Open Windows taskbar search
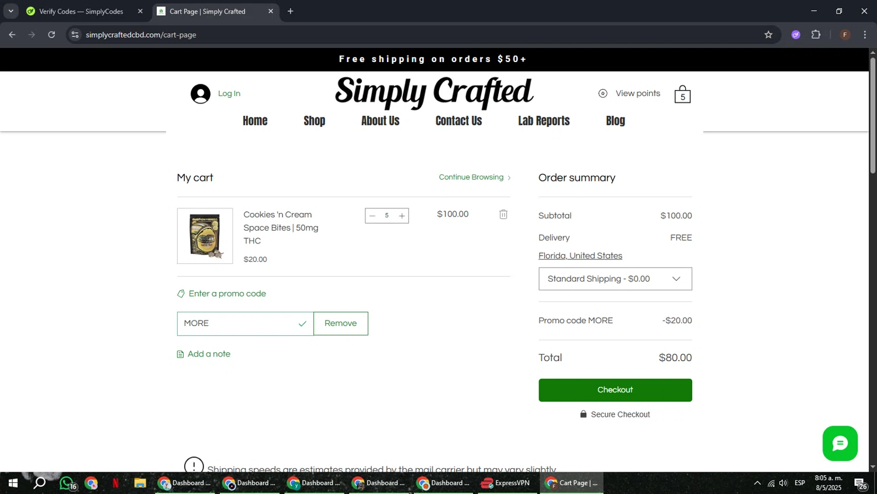Viewport: 877px width, 494px height. click(40, 483)
